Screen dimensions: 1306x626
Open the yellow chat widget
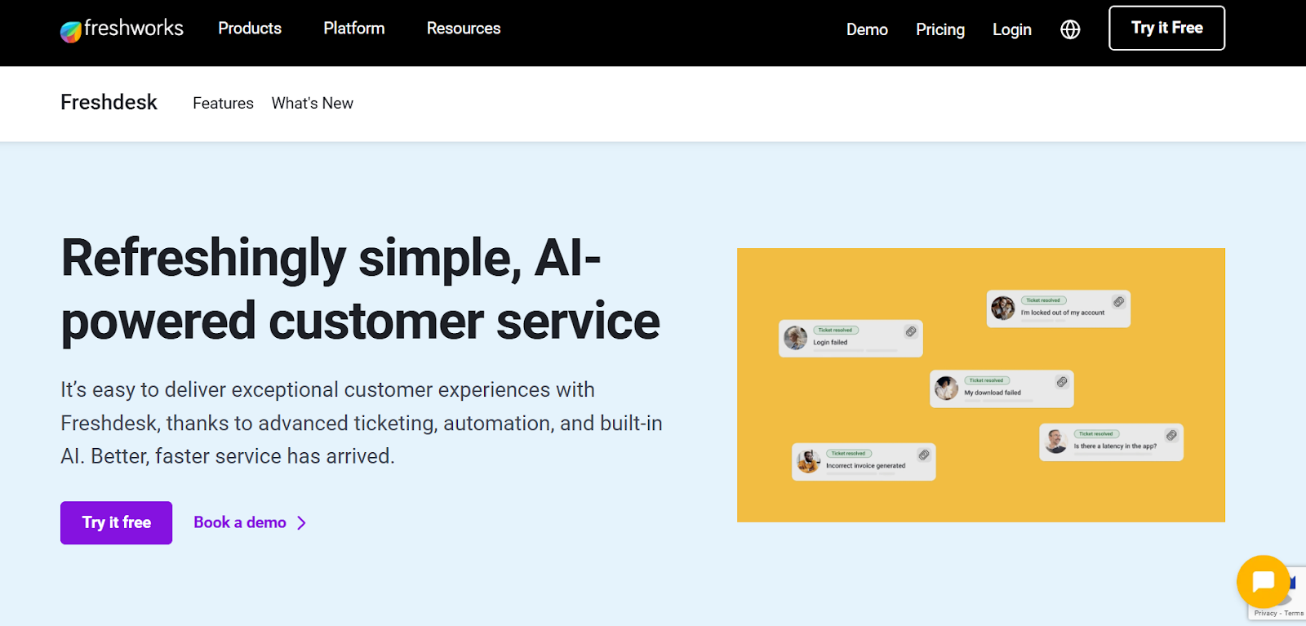coord(1263,581)
